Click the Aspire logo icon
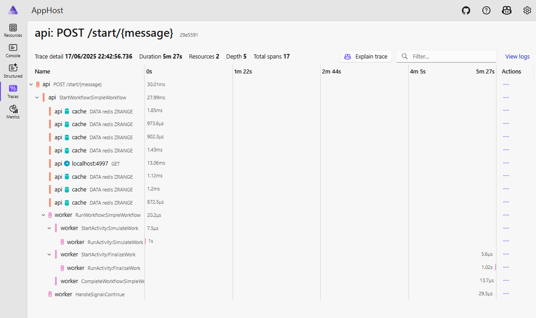Viewport: 536px width, 318px height. (x=13, y=10)
